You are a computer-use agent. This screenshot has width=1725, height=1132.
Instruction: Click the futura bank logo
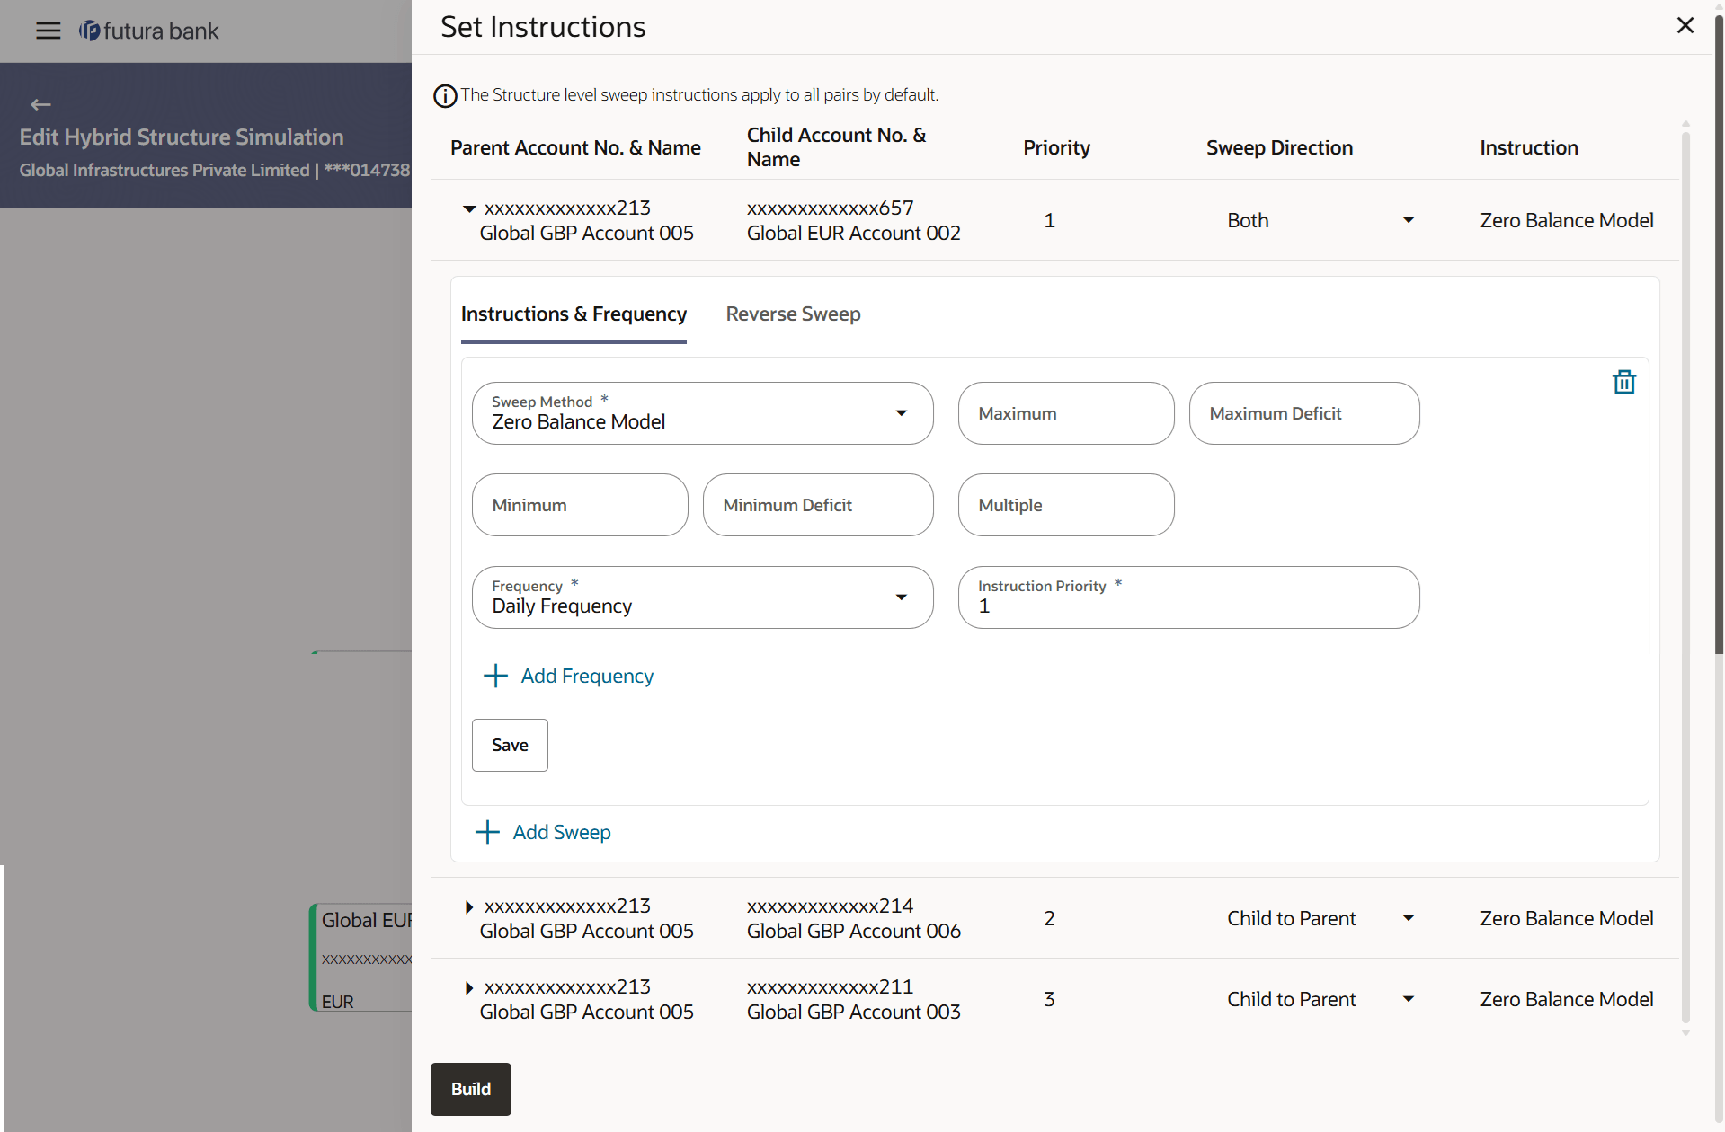149,31
